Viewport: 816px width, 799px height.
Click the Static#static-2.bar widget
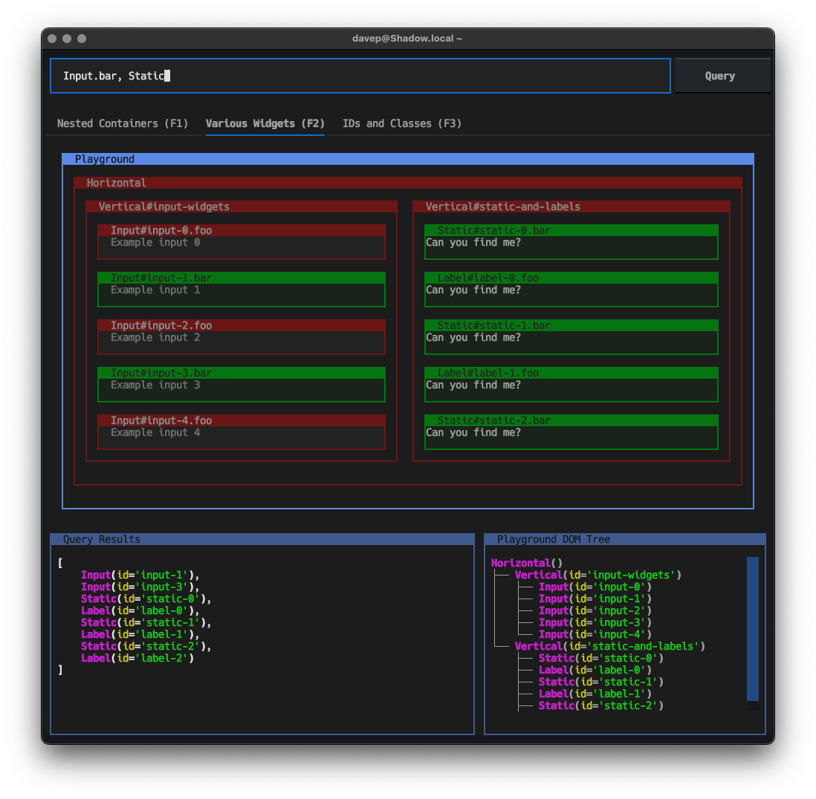click(x=571, y=433)
